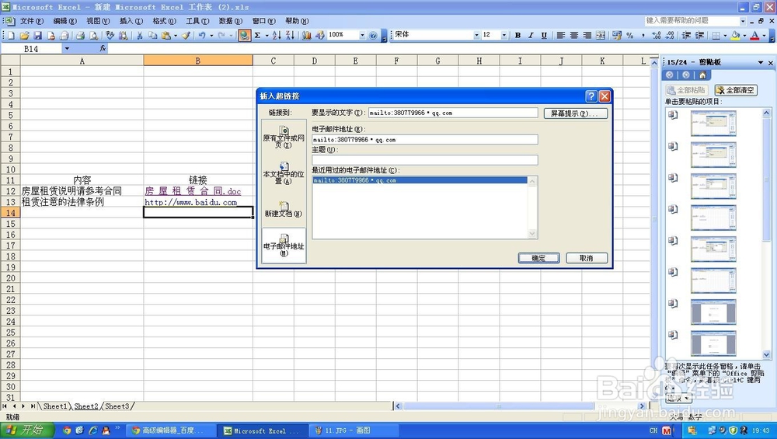Switch to Sheet2 tab
Viewport: 777px width, 439px height.
tap(86, 406)
